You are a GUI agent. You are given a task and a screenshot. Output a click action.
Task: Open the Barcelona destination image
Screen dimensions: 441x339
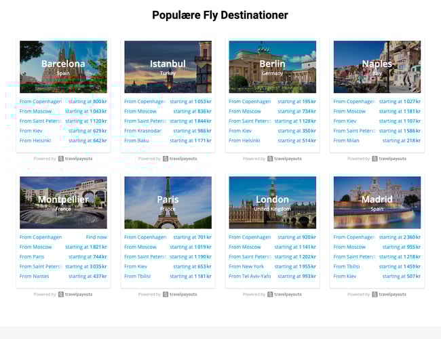pyautogui.click(x=63, y=66)
